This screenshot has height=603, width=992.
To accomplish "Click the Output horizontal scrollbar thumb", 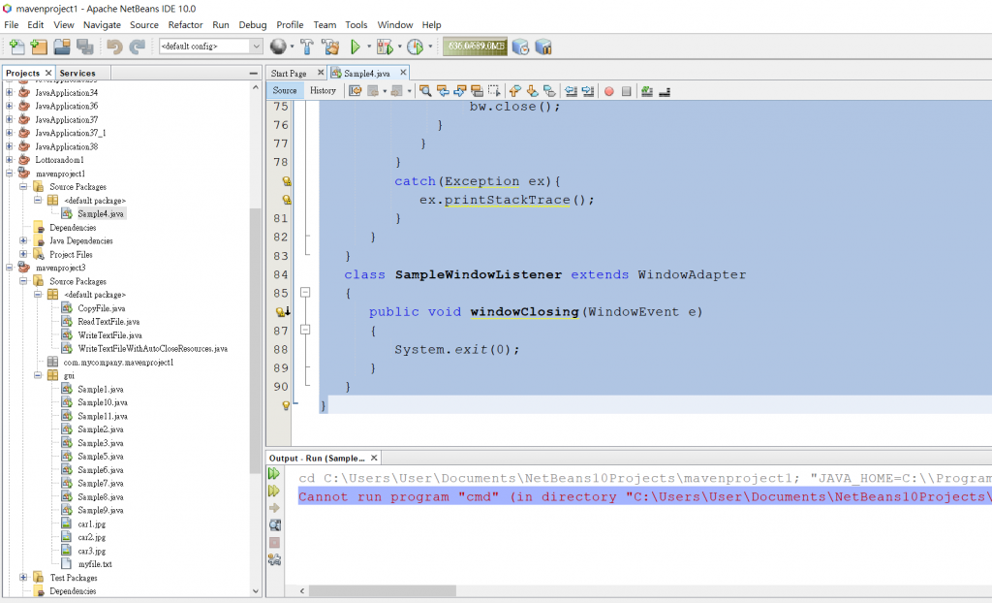I will point(383,590).
